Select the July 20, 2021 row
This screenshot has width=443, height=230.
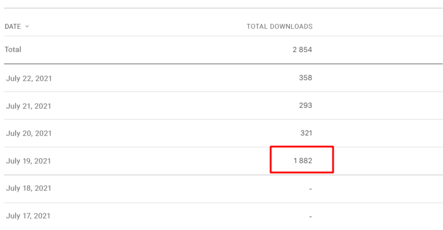pos(223,133)
